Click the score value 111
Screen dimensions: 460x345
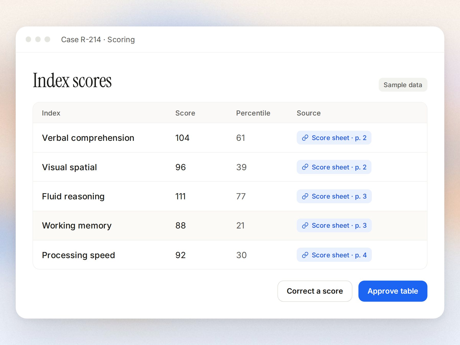pyautogui.click(x=180, y=197)
